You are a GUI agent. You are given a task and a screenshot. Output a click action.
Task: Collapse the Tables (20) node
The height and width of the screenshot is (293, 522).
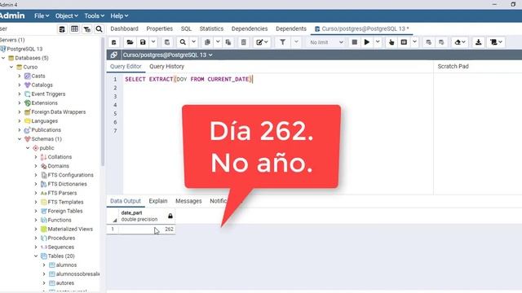tap(36, 256)
